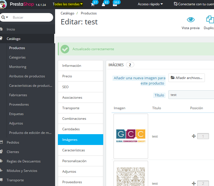214x186 pixels.
Task: Select the Imágenes product tab
Action: coord(81,139)
